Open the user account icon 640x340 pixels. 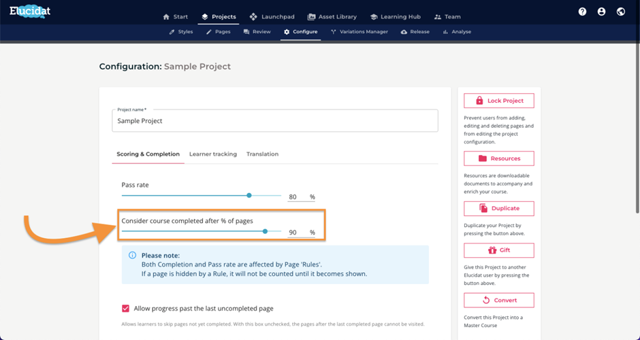pyautogui.click(x=601, y=12)
